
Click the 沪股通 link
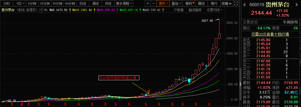pos(179,10)
